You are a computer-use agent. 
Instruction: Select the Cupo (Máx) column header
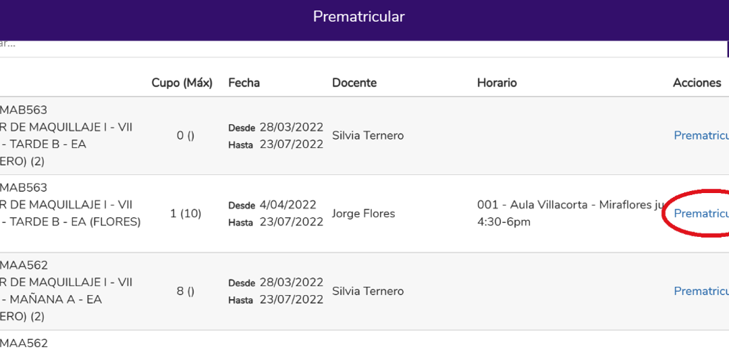(182, 83)
